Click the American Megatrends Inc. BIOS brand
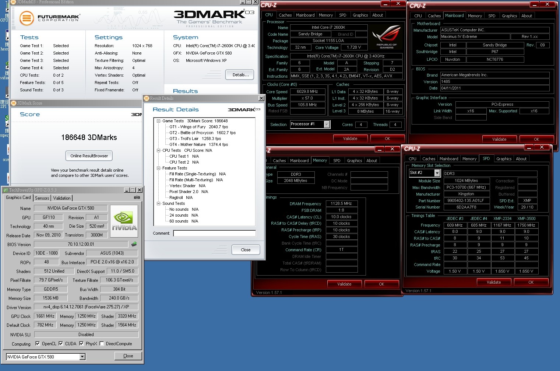Image resolution: width=560 pixels, height=371 pixels. [495, 75]
